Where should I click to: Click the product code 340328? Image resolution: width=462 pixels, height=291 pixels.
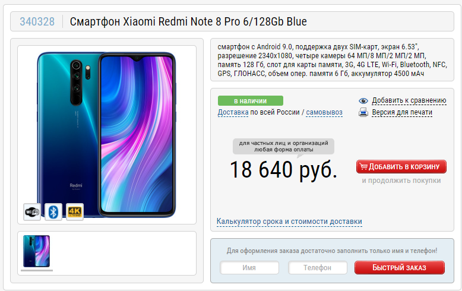tap(37, 21)
